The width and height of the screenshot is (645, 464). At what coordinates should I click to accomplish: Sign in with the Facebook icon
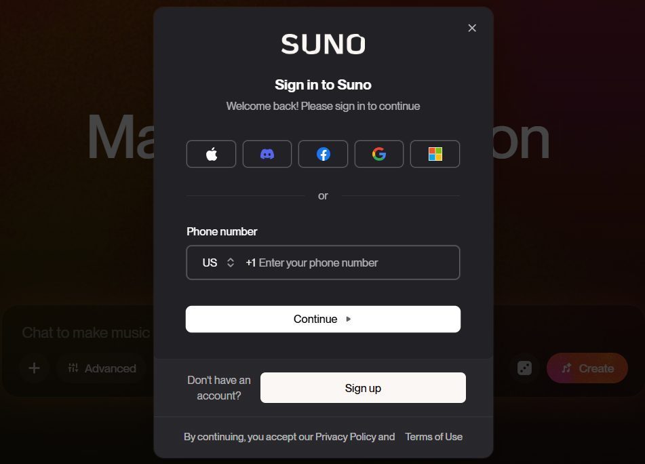tap(323, 154)
